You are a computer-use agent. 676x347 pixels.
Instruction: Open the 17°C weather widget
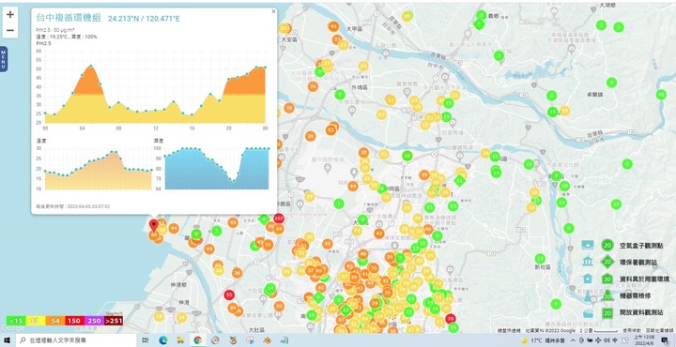[x=543, y=340]
